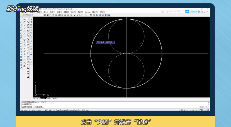This screenshot has width=231, height=127.
Task: Select the Rotate tool
Action: click(x=31, y=36)
